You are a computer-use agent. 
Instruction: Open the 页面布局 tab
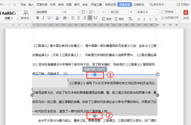point(42,5)
